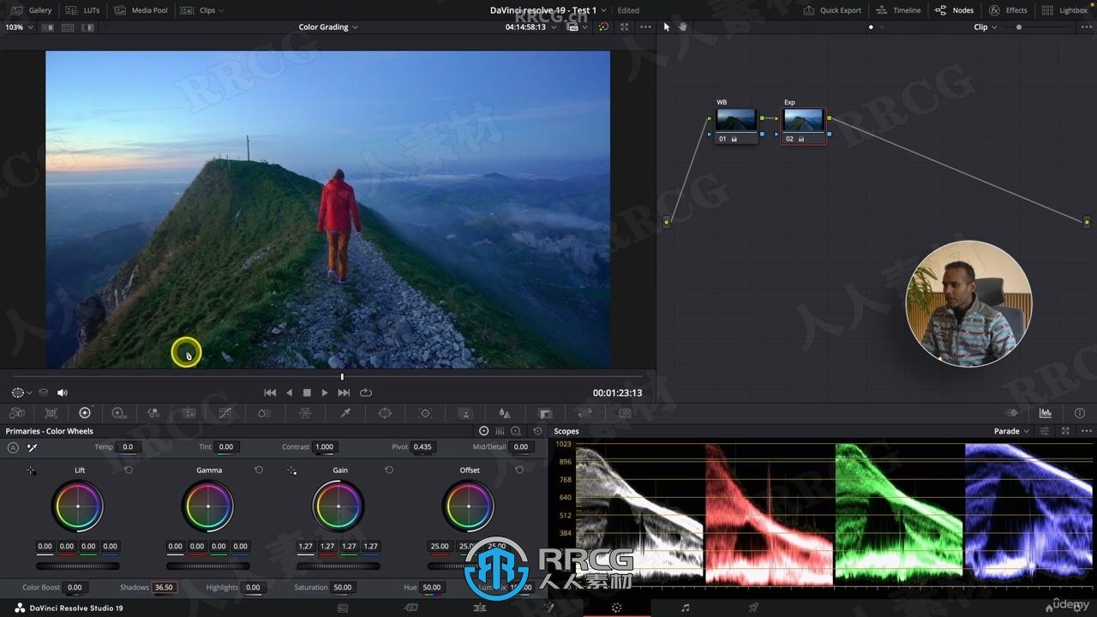
Task: Stop playback
Action: click(307, 392)
